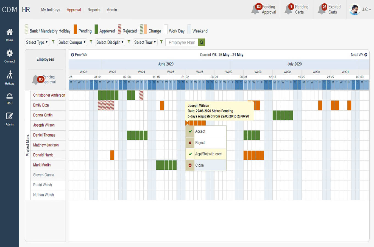Image resolution: width=374 pixels, height=247 pixels.
Task: Open the Admin edit icon in sidebar
Action: (x=10, y=116)
